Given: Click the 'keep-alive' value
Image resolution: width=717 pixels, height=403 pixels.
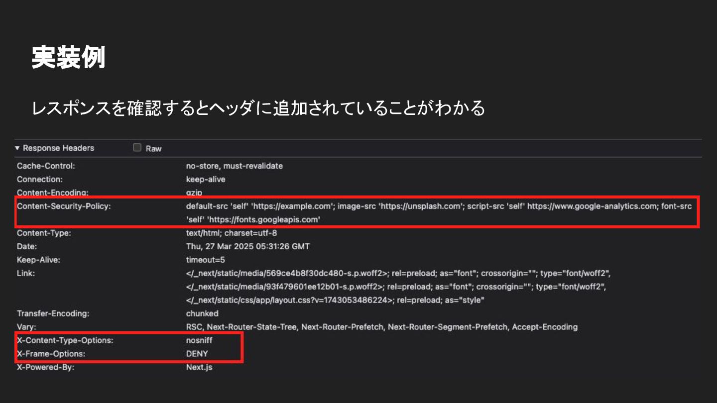Looking at the screenshot, I should click(x=206, y=180).
